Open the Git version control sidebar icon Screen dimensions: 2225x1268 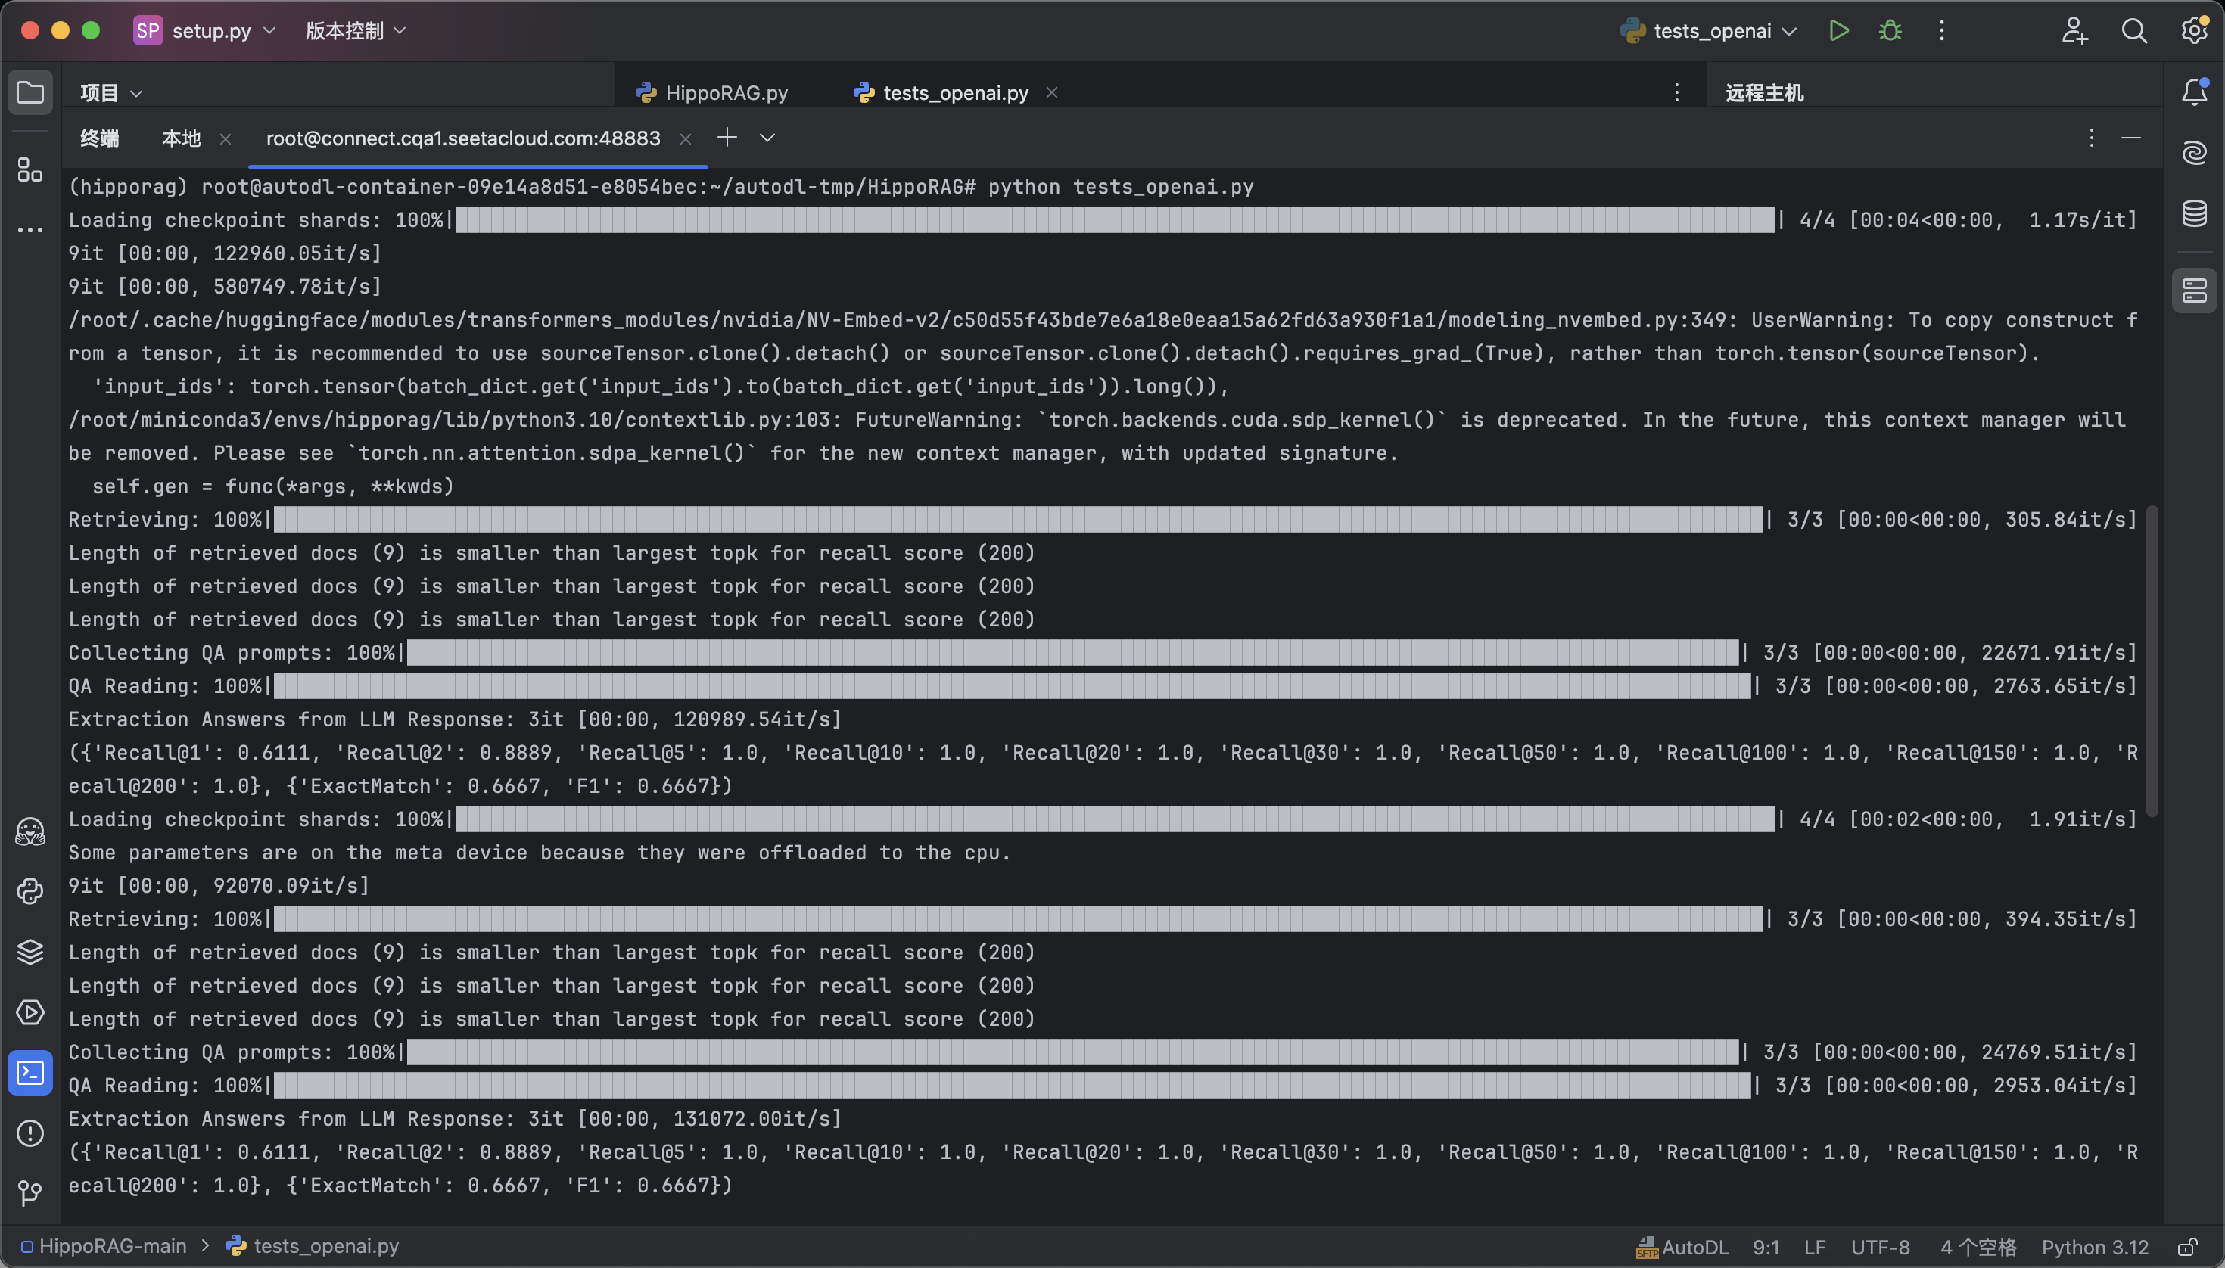coord(30,1192)
